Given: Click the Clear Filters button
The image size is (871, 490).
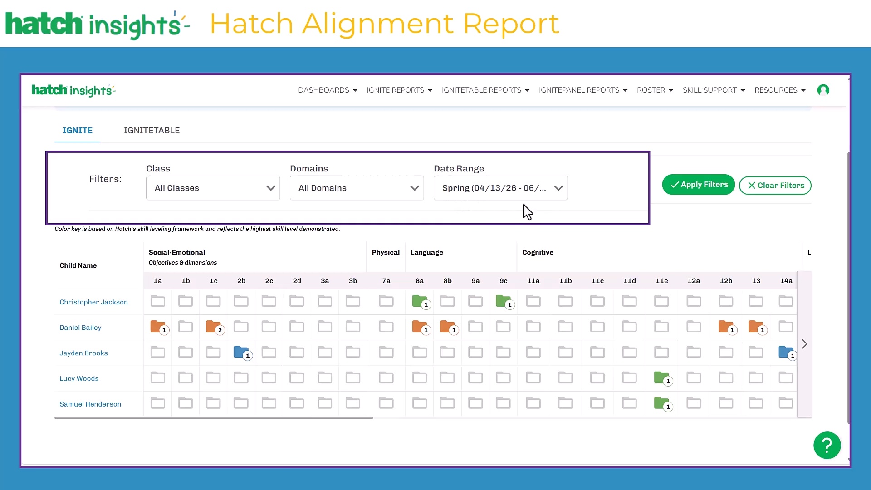Looking at the screenshot, I should coord(775,186).
